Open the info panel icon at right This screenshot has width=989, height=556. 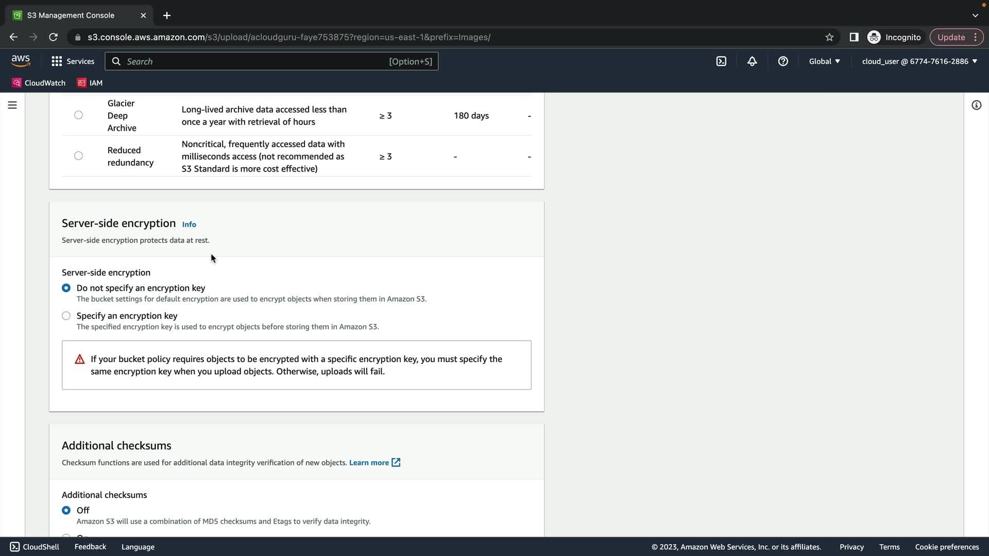click(x=976, y=105)
